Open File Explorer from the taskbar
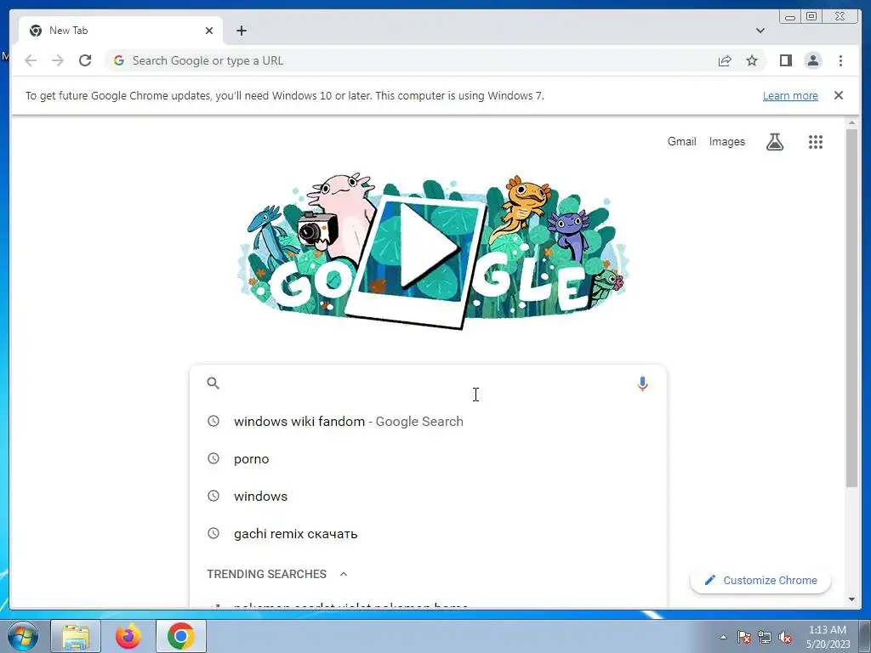 coord(76,636)
